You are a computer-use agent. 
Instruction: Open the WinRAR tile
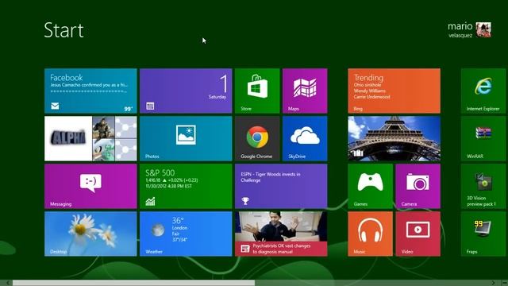pyautogui.click(x=483, y=138)
